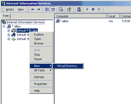This screenshot has width=131, height=104.
Task: Expand the Default Web Site node
Action: [9, 35]
